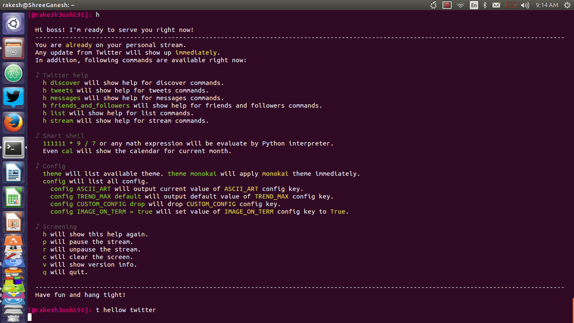Click the 'IMAGE_ON_TERM = true' config line
The image size is (574, 323).
pos(200,212)
